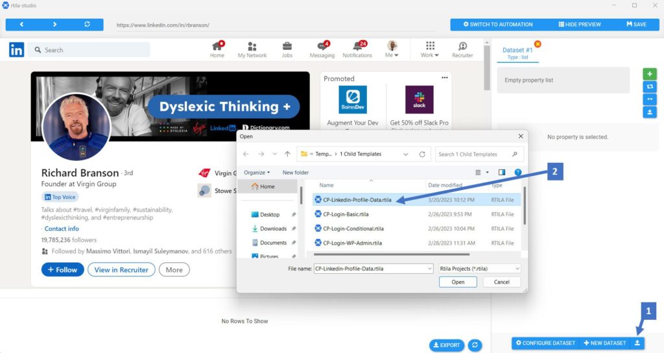664x353 pixels.
Task: Click View in Recruiter button
Action: (x=121, y=270)
